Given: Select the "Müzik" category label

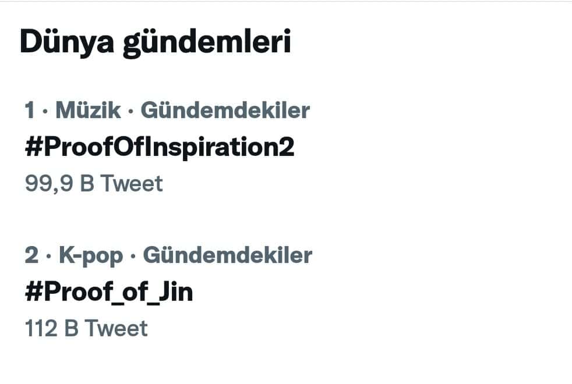Looking at the screenshot, I should [88, 110].
